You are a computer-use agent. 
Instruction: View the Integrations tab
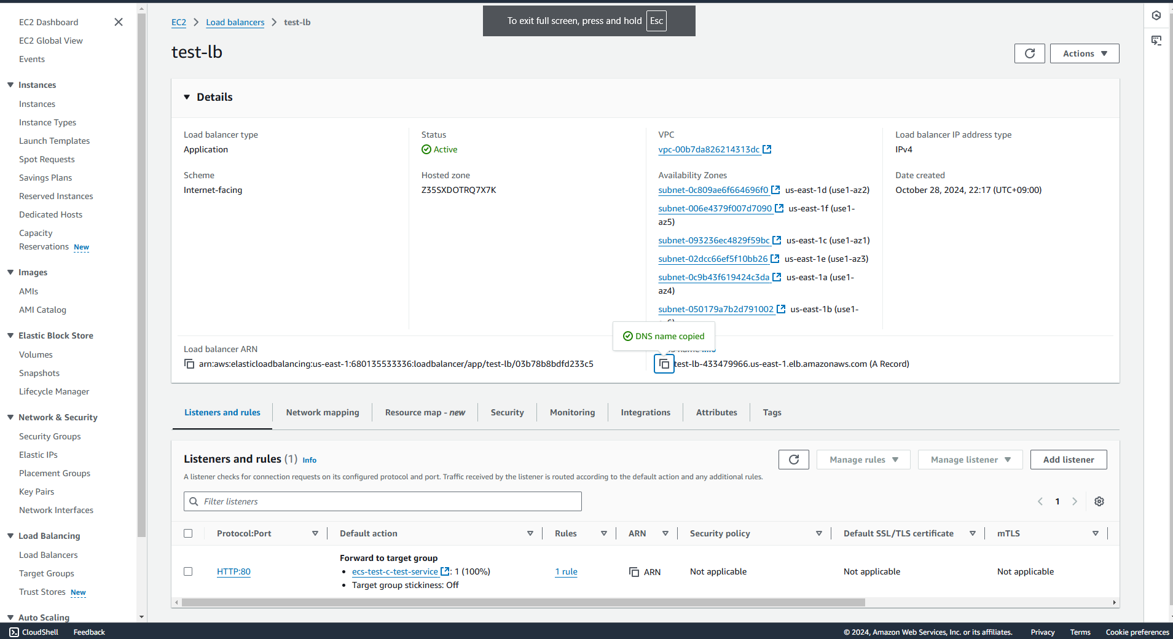(646, 412)
